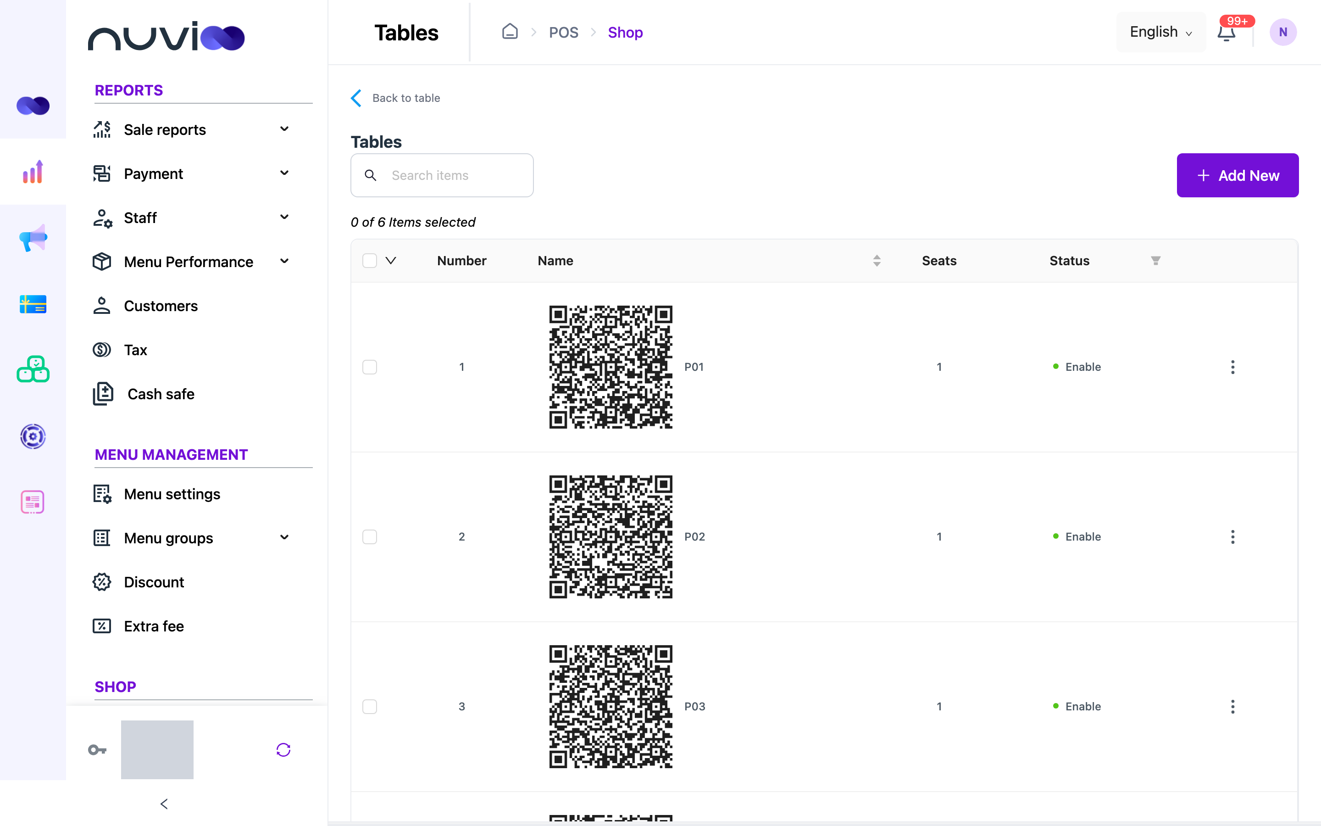Viewport: 1321px width, 826px height.
Task: Toggle the select-all checkbox in header
Action: tap(370, 261)
